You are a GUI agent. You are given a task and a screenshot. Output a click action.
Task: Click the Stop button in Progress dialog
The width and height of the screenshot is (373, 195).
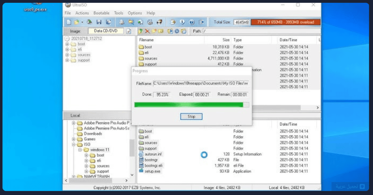191,116
